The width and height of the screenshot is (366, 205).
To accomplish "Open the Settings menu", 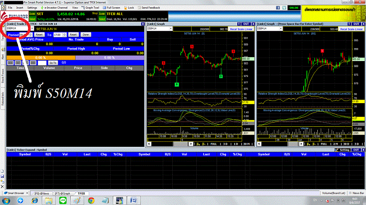I will tap(32, 8).
